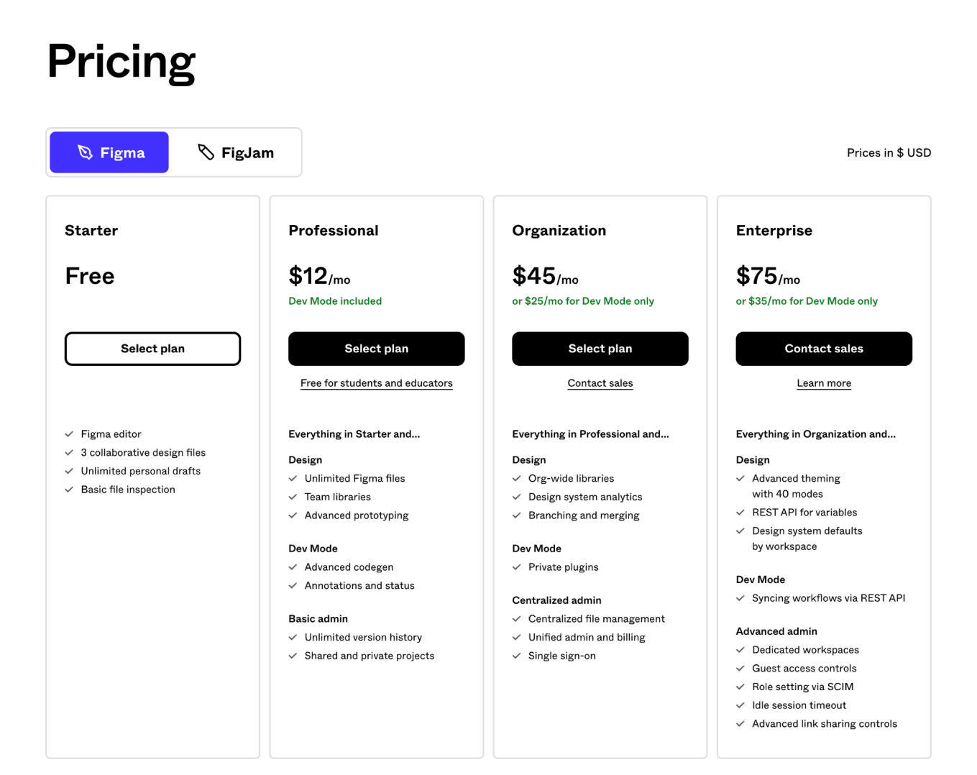Select plan for the Organization tier

tap(600, 349)
